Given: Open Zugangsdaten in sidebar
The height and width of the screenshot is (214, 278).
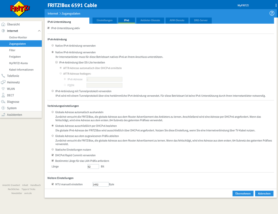Looking at the screenshot, I should [x=21, y=44].
